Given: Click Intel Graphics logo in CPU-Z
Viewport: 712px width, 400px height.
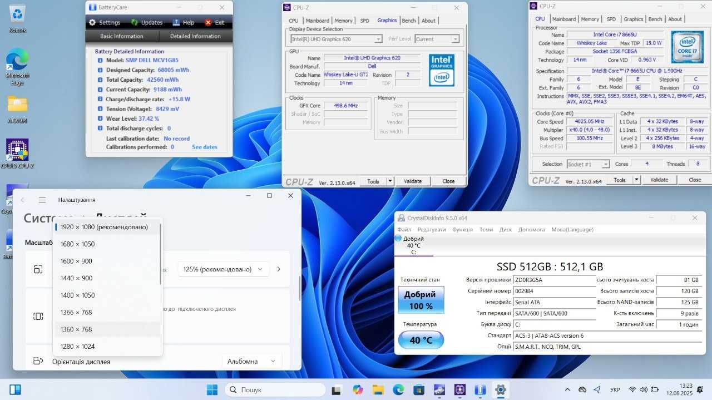Looking at the screenshot, I should tap(442, 70).
